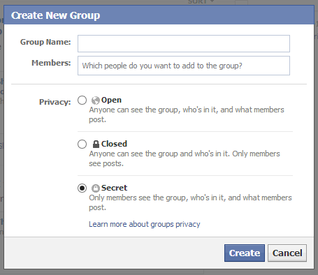Click the Group Name field label
Screen dimensions: 318x275
pos(45,42)
